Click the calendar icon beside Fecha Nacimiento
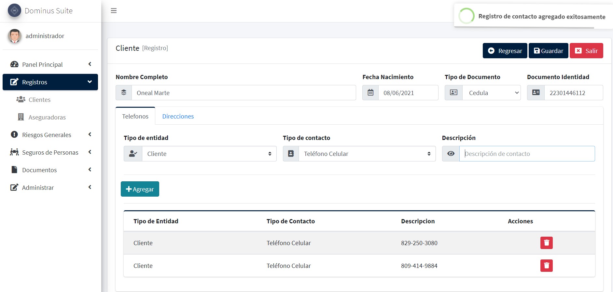The width and height of the screenshot is (613, 292). 370,93
